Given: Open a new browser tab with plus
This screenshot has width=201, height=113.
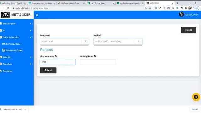Looking at the screenshot, I should point(177,3).
